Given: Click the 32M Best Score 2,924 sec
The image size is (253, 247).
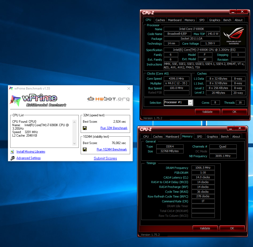Looking at the screenshot, I should (x=120, y=122).
